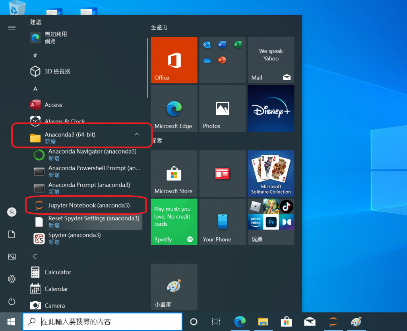Open the Microsoft Edge tile
This screenshot has width=407, height=331.
(174, 108)
